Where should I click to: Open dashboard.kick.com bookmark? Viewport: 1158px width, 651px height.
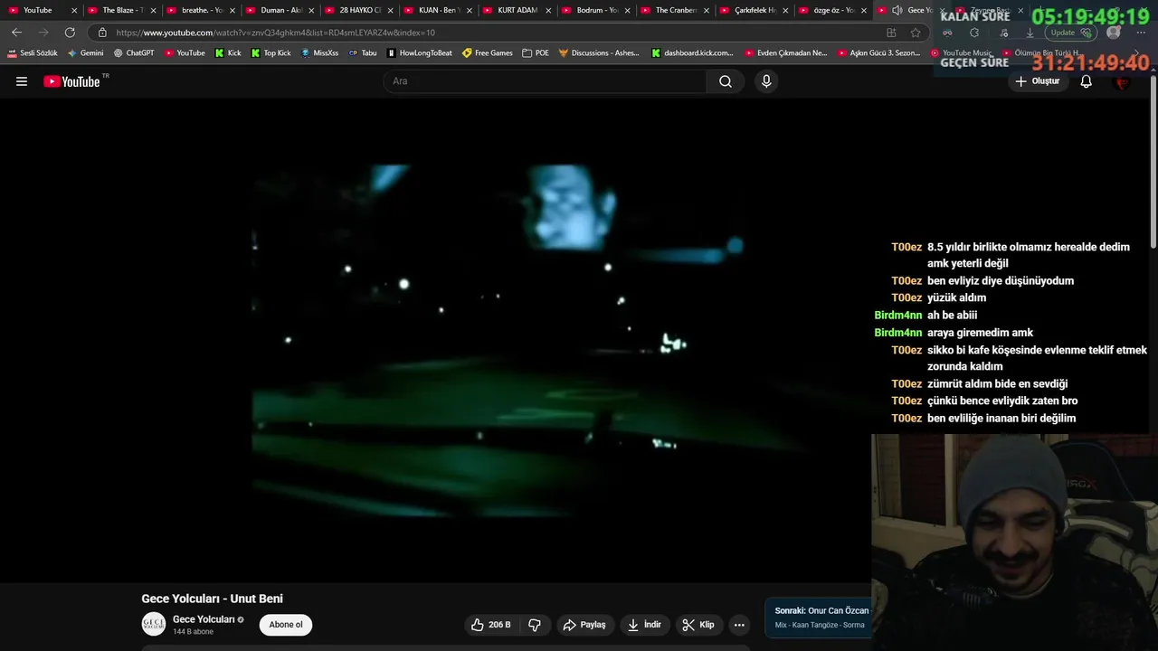pyautogui.click(x=692, y=53)
